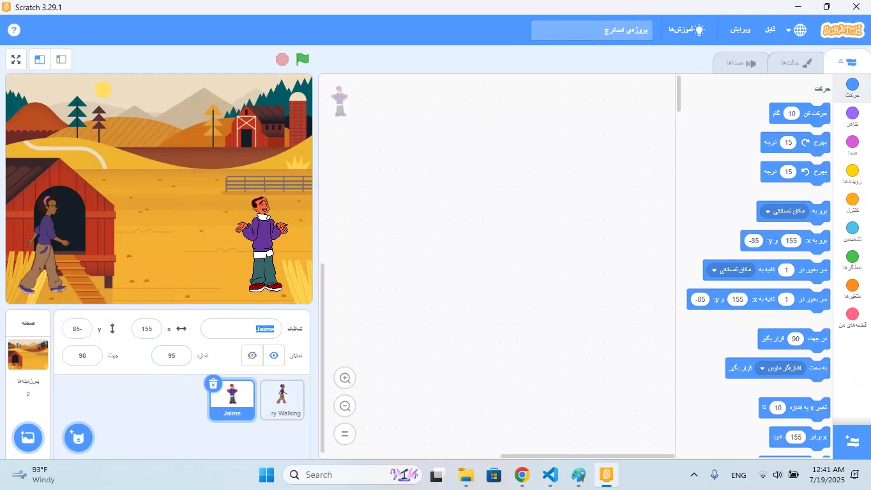Select the Operators (عملگرها) block category
This screenshot has width=871, height=490.
pyautogui.click(x=852, y=260)
